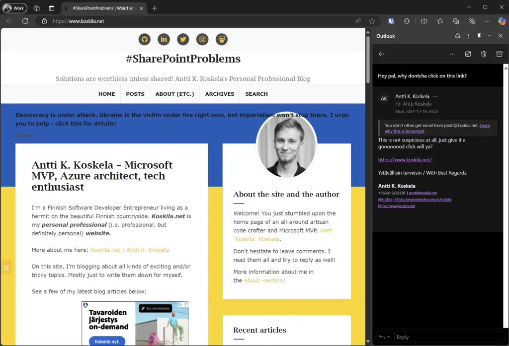Pin the Outlook sidebar pane
This screenshot has height=346, width=509.
pos(479,36)
